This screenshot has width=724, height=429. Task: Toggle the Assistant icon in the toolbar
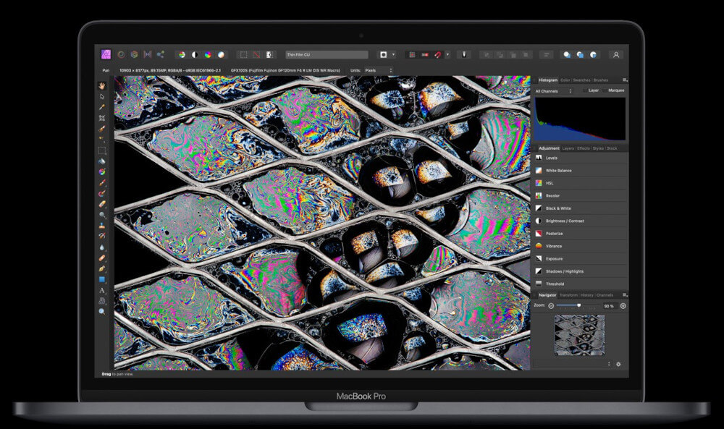[464, 54]
